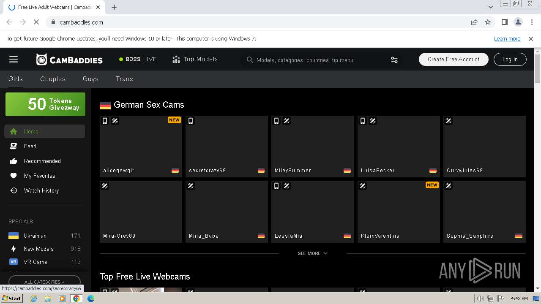Bookmark page with star icon
The width and height of the screenshot is (541, 304).
pyautogui.click(x=488, y=22)
